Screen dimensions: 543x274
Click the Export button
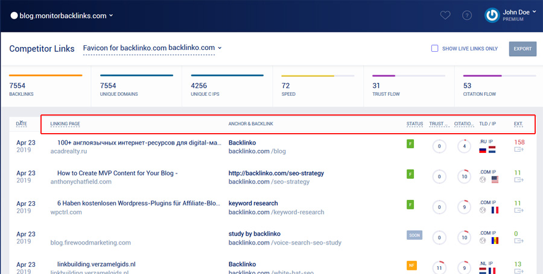pos(522,49)
